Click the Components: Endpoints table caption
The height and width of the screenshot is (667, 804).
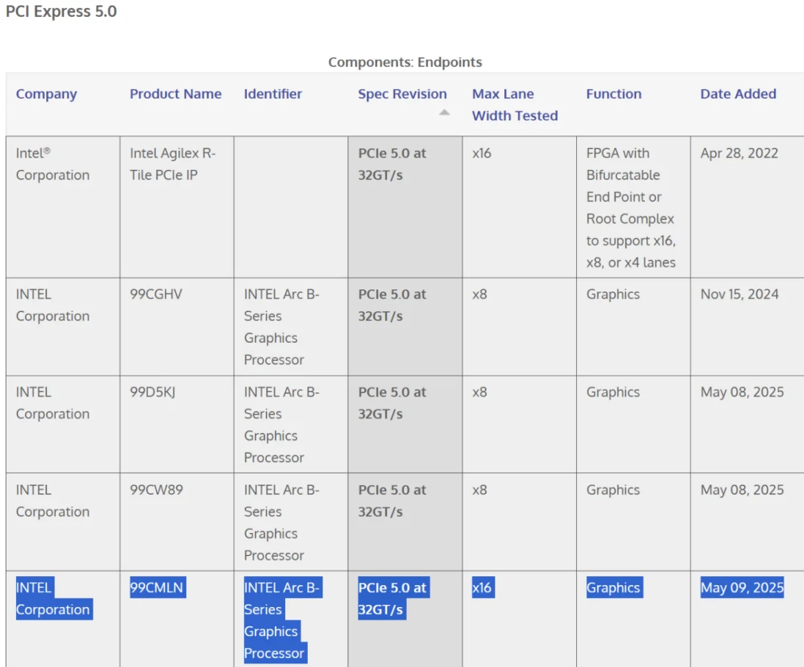tap(405, 62)
